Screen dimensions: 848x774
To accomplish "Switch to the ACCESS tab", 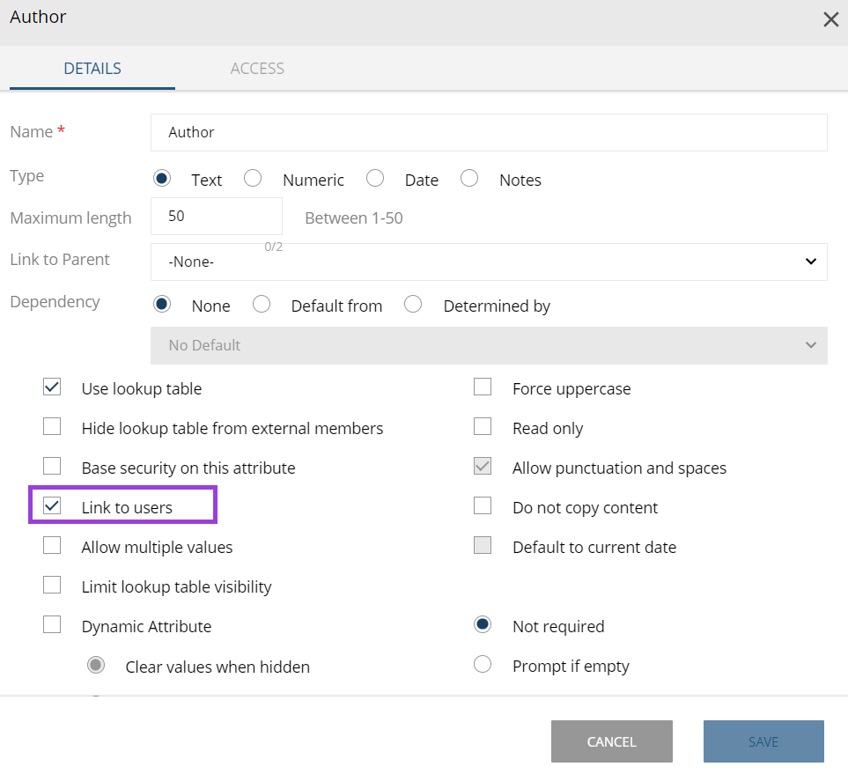I will click(257, 68).
